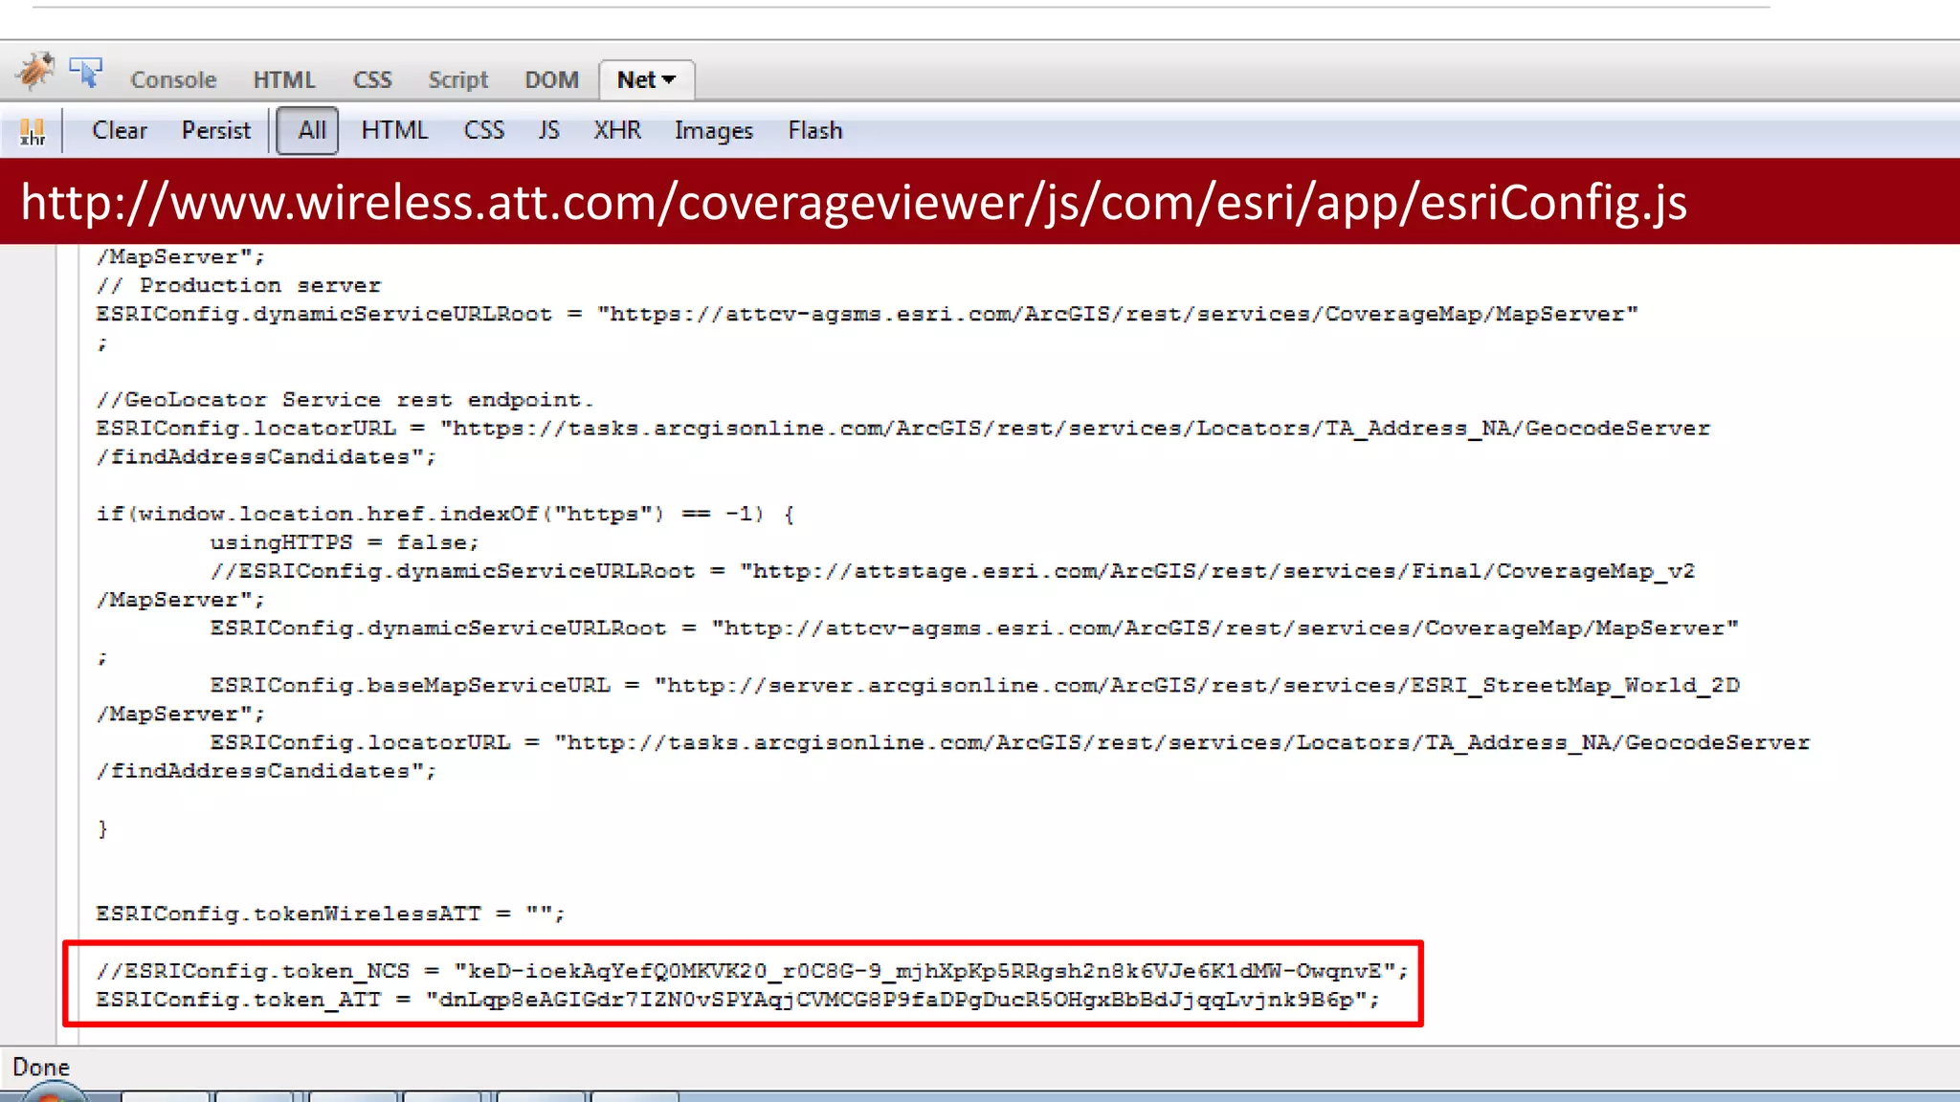Click the https dynamicServiceURLRoot CoverageMap line
This screenshot has width=1960, height=1102.
coord(867,314)
